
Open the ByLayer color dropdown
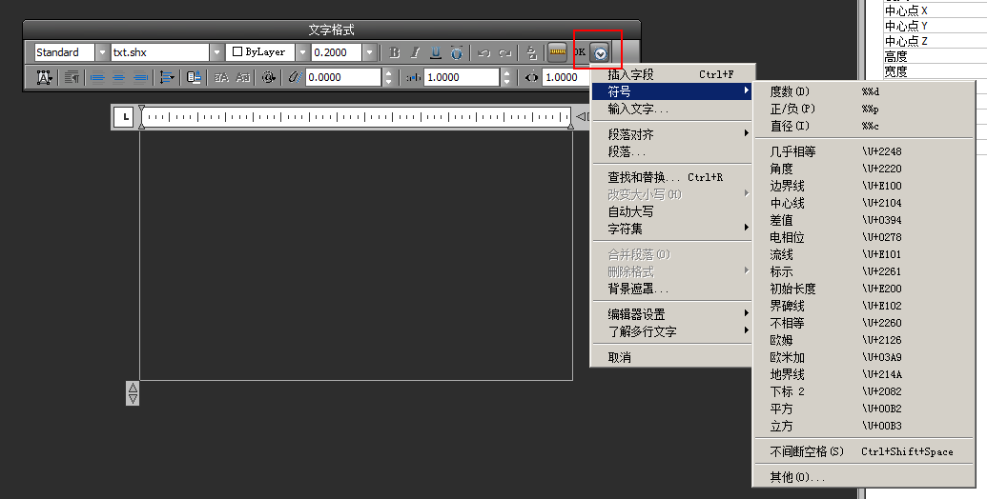pos(302,52)
